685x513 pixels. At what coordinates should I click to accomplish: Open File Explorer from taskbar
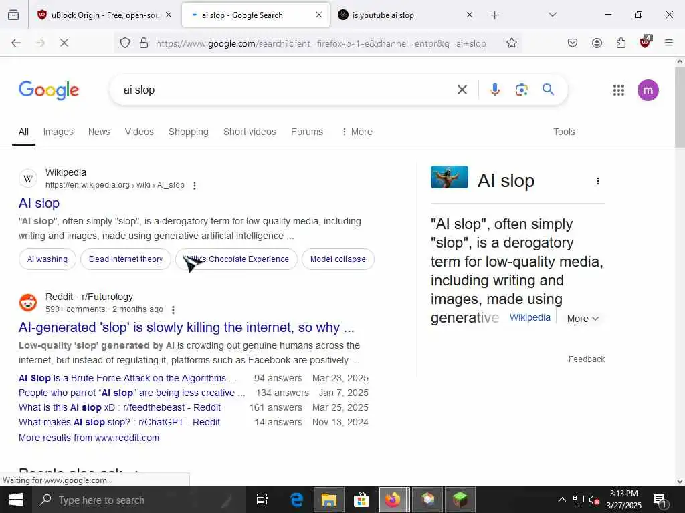click(328, 500)
